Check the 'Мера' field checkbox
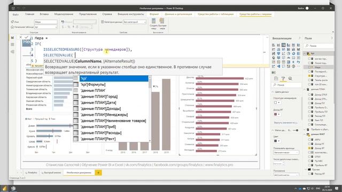Image resolution: width=342 pixels, height=192 pixels. click(x=309, y=67)
